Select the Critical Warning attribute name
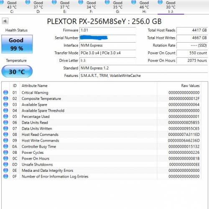209x209 pixels. [35, 93]
